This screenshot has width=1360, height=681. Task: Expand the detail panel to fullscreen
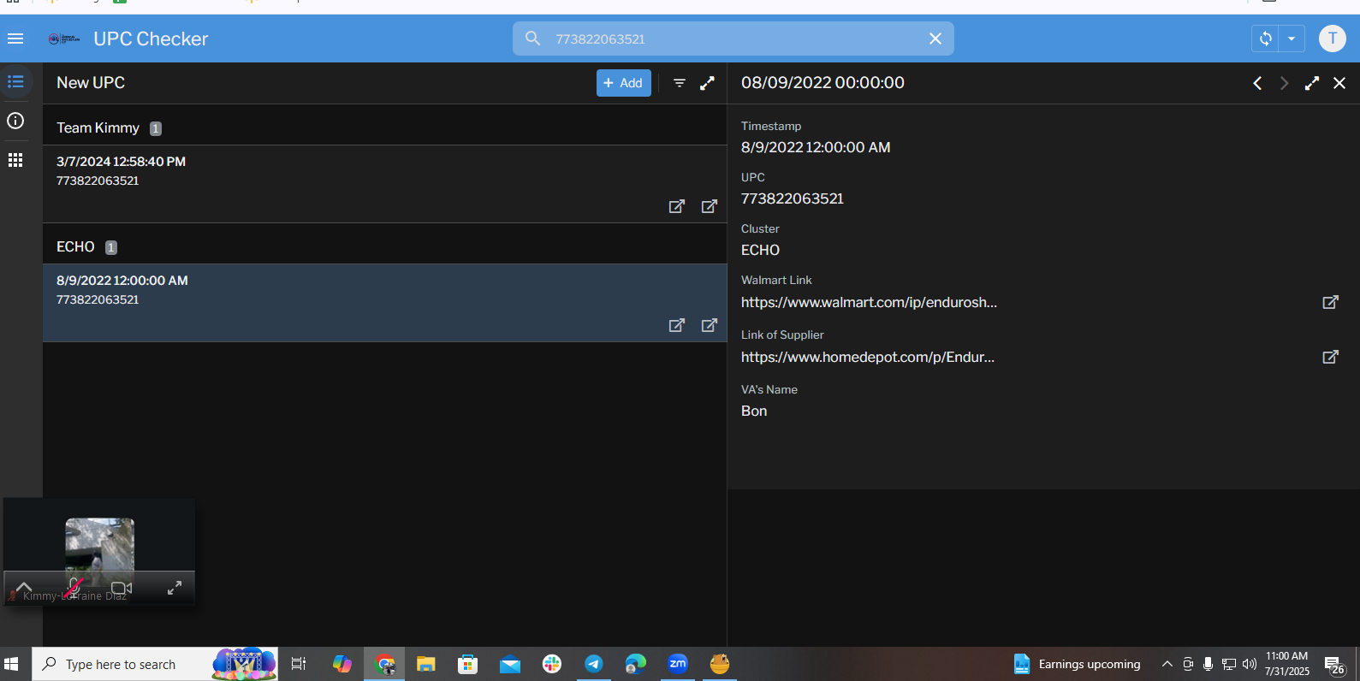1312,83
